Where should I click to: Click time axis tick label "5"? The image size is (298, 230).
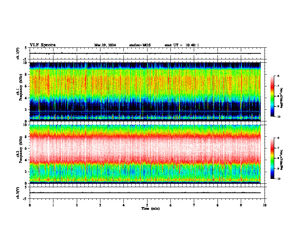[x=147, y=205]
